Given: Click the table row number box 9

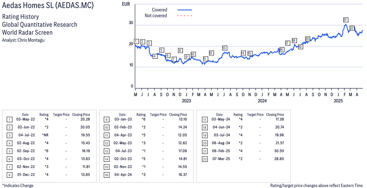Looking at the screenshot, I should (x=106, y=120).
